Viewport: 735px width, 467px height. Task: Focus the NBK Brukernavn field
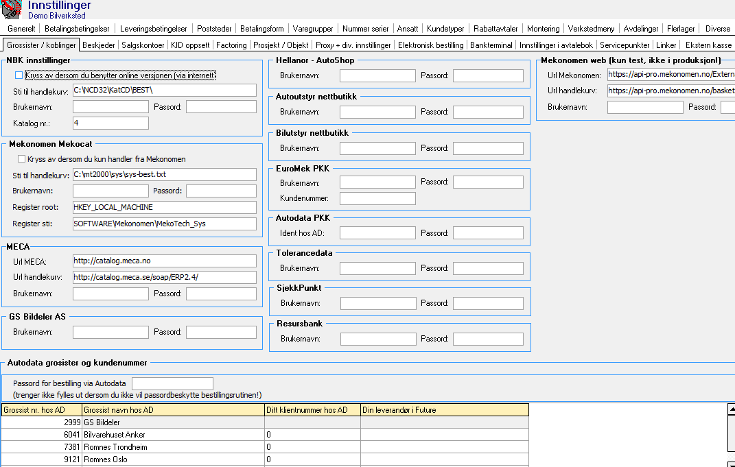tap(110, 107)
